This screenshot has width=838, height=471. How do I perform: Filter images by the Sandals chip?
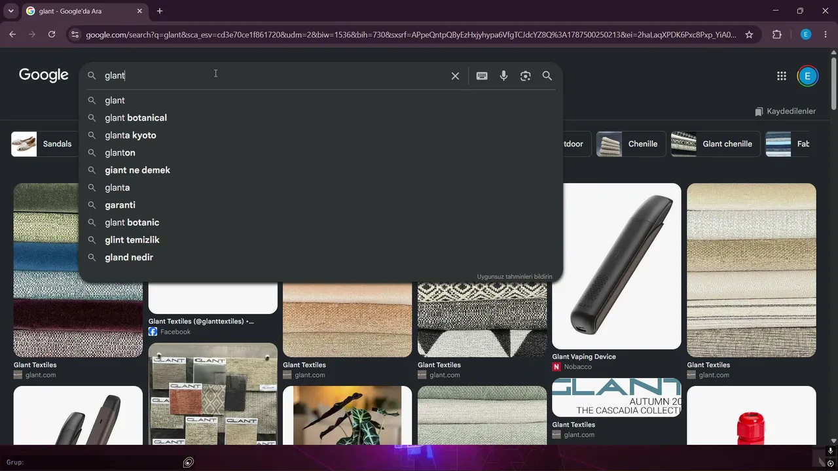click(44, 144)
